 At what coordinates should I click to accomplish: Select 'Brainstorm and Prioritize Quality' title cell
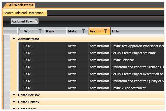[x=137, y=81]
